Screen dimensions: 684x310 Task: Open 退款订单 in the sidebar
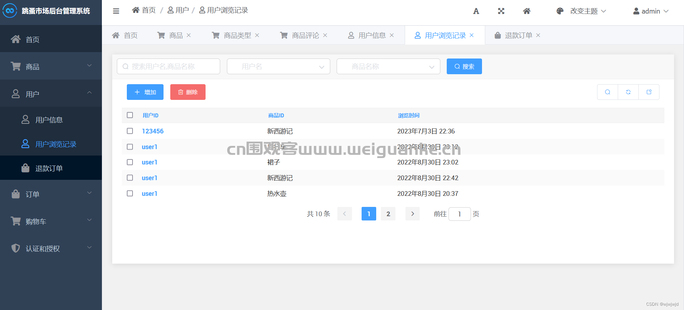pyautogui.click(x=51, y=168)
